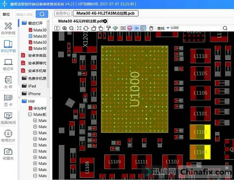The image size is (234, 180).
Task: Open the 会员中心 member center
Action: tap(63, 13)
